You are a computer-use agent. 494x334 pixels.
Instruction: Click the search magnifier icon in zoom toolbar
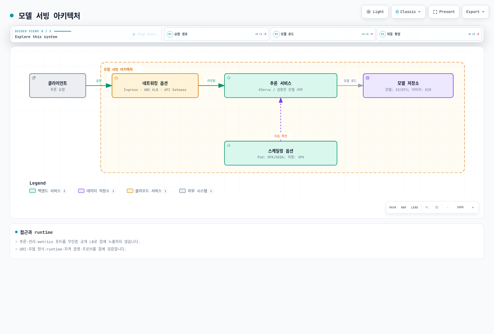[427, 208]
